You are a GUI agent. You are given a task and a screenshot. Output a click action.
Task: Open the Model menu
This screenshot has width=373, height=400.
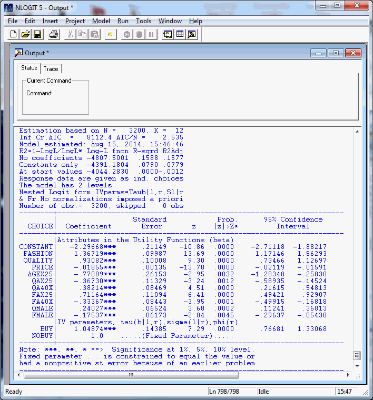point(101,21)
